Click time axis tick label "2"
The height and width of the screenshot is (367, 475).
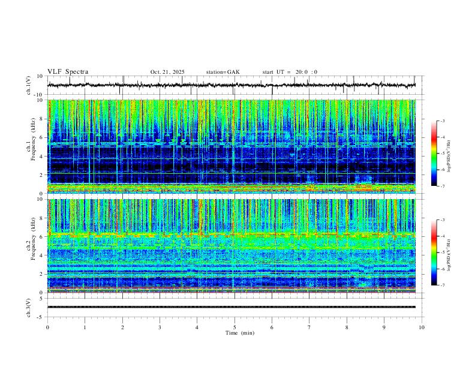[122, 327]
